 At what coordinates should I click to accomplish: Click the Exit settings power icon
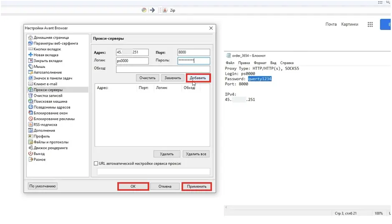pyautogui.click(x=30, y=154)
